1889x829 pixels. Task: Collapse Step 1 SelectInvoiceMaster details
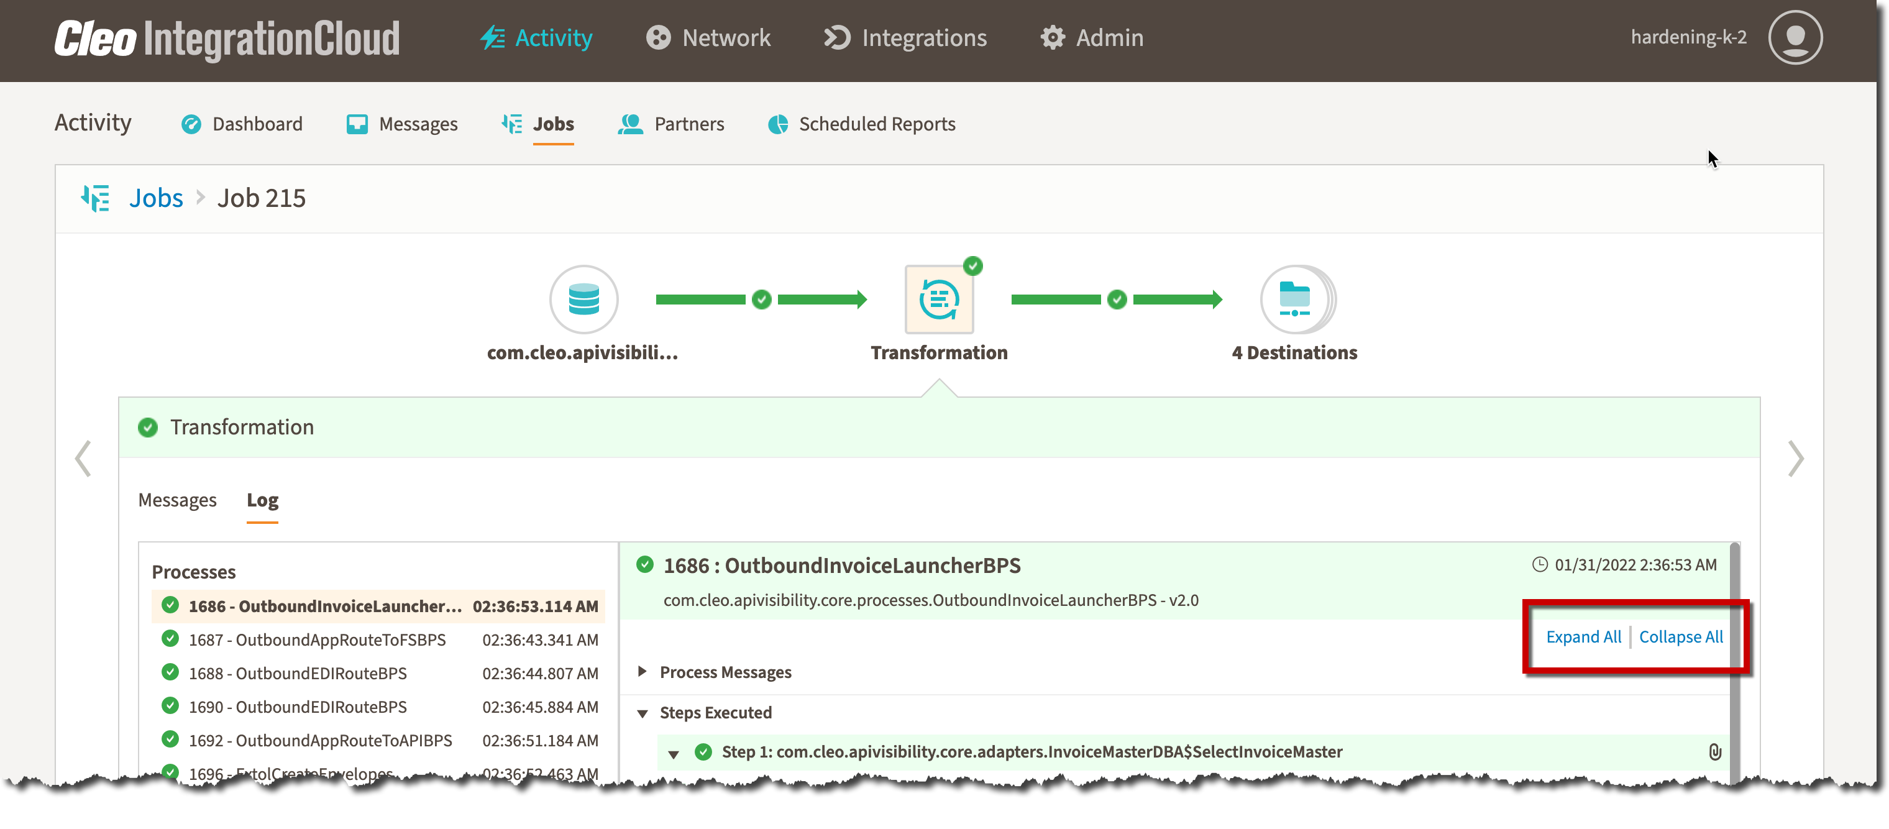pyautogui.click(x=673, y=753)
